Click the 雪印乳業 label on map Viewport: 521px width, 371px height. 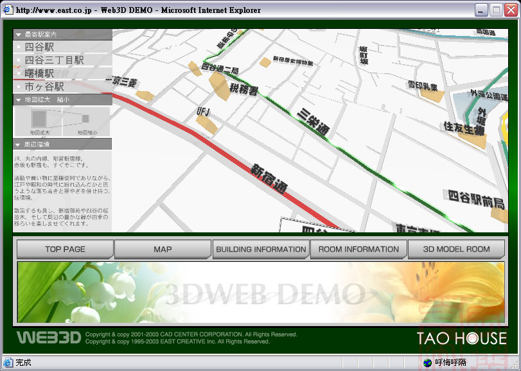tap(423, 86)
